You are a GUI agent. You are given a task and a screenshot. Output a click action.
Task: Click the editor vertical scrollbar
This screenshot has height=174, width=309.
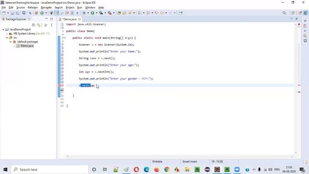[295, 89]
